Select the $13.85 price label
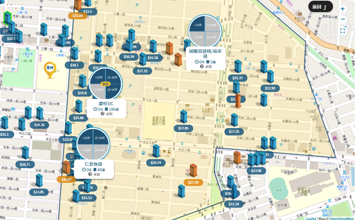Screen dimensions: 355x220 tap(39, 192)
